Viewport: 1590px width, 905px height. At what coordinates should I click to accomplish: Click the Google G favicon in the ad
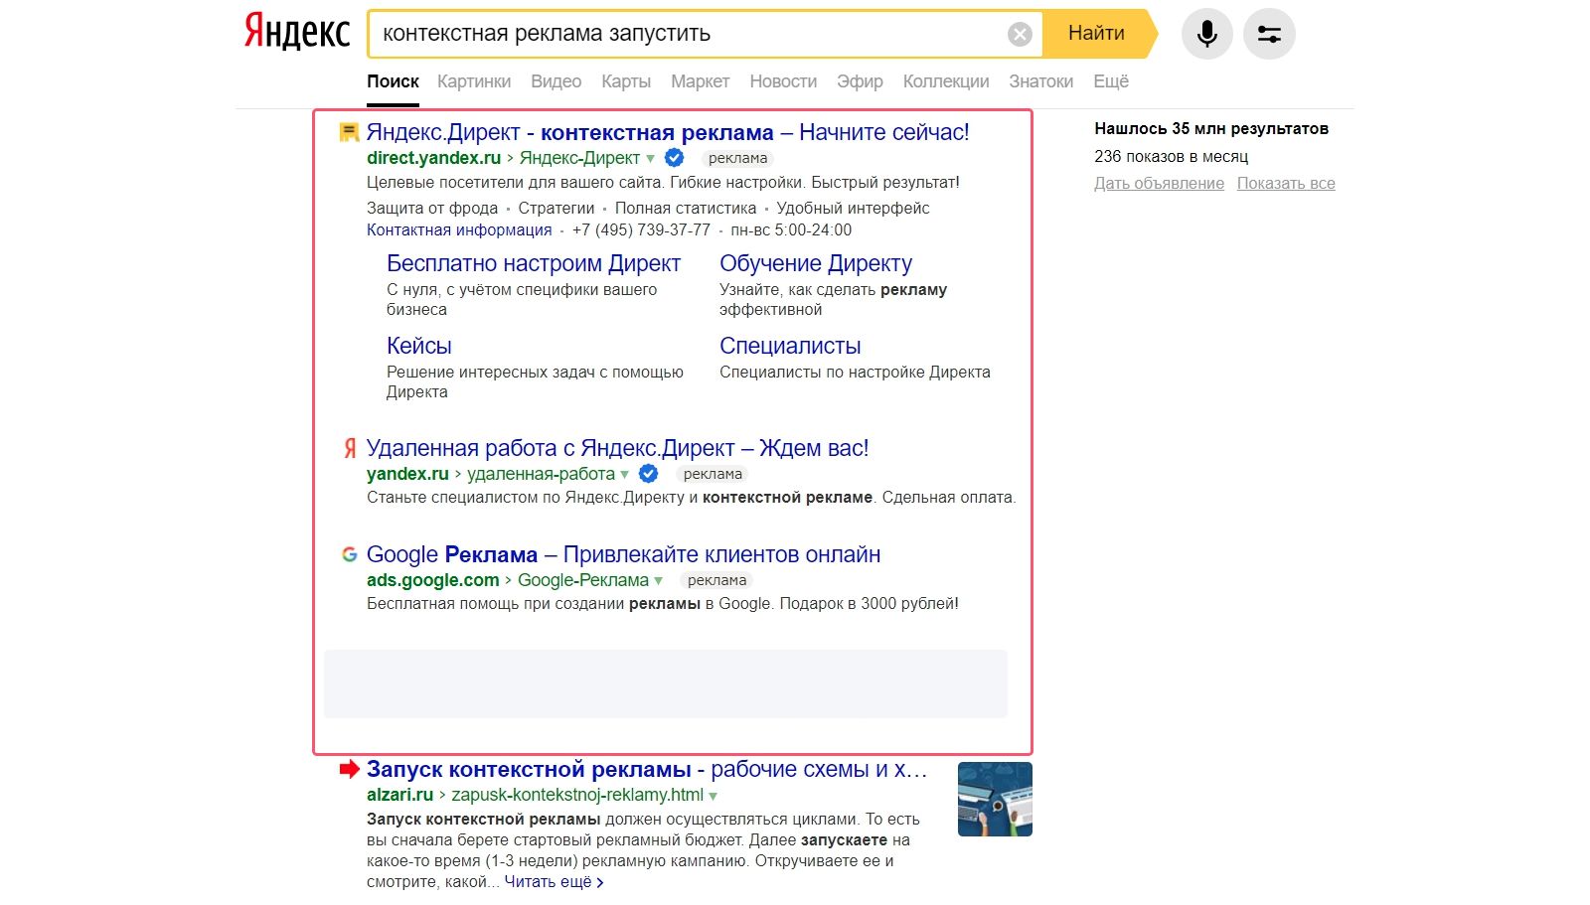(x=350, y=554)
